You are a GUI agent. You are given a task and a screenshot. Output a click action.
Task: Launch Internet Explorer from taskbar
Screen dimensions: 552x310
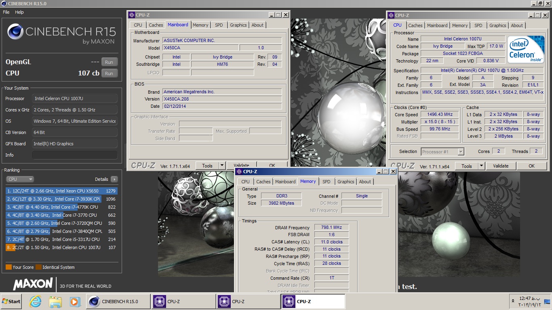(36, 301)
